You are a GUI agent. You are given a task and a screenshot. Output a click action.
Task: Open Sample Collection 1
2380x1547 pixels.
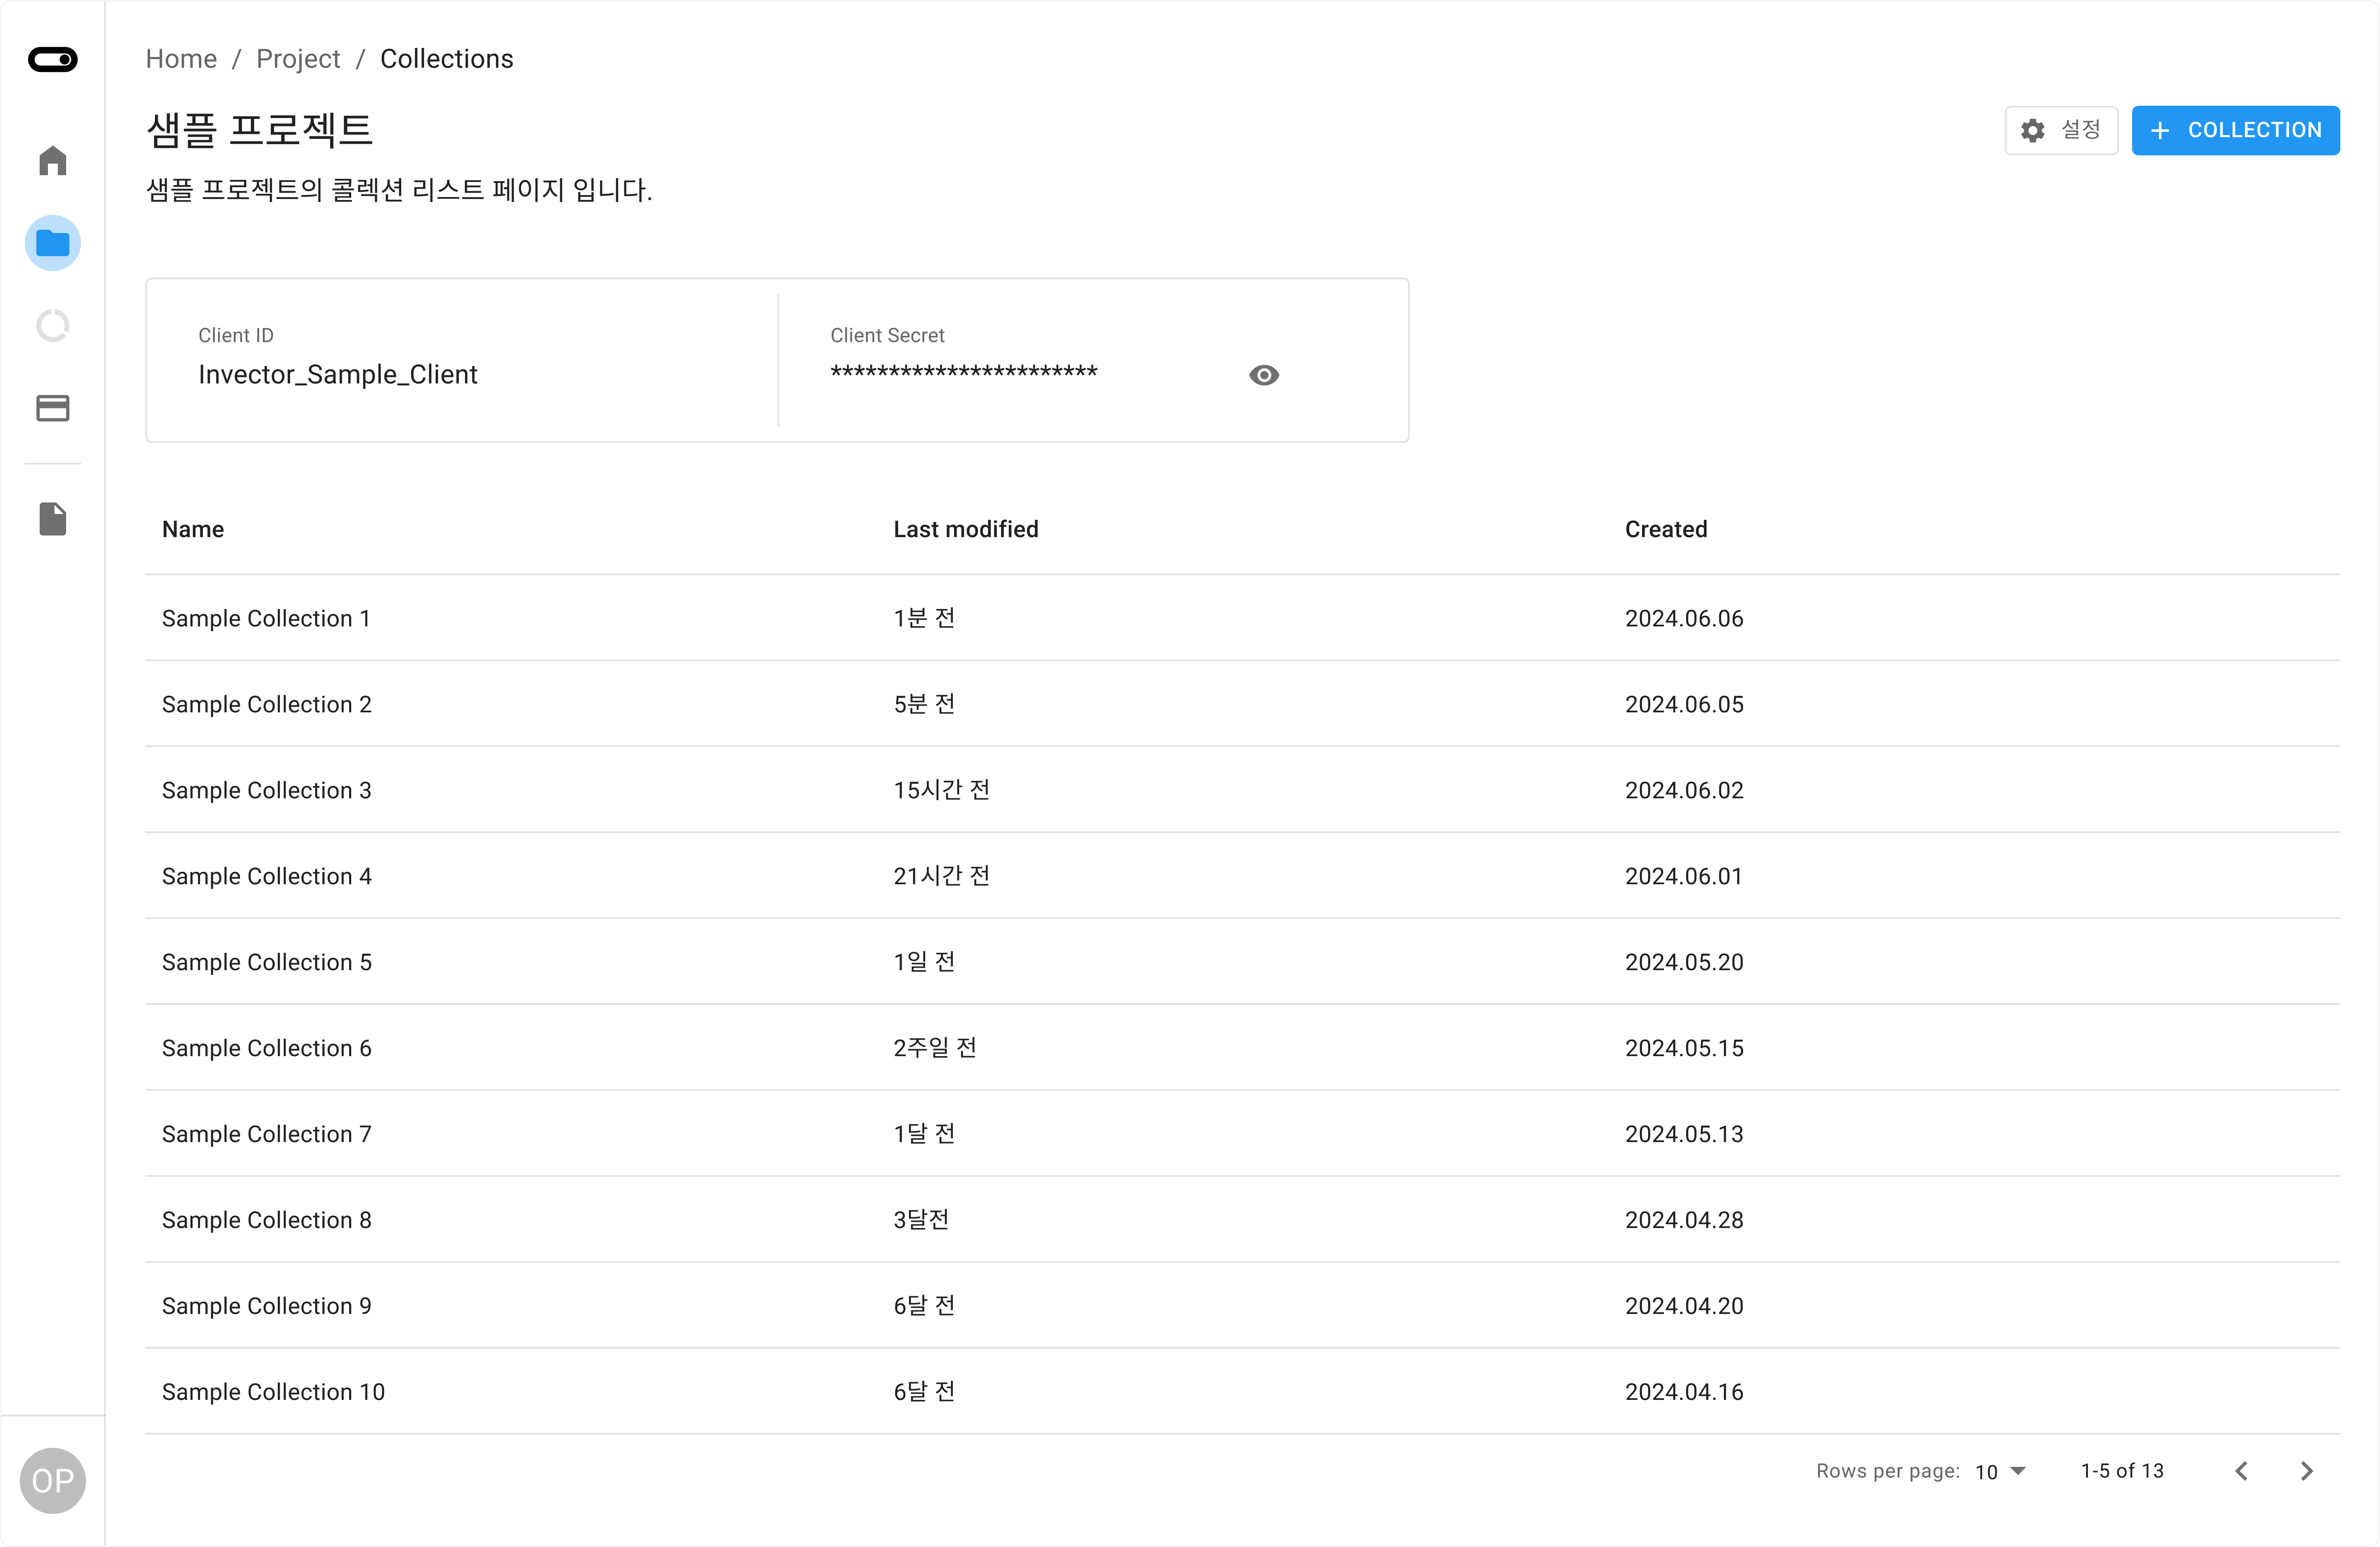[266, 618]
